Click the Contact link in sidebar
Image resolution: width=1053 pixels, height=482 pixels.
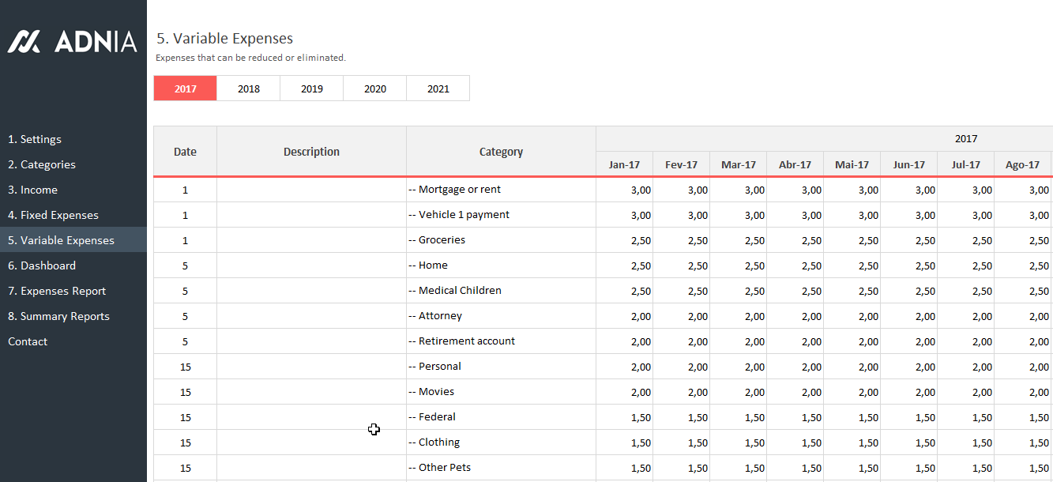(28, 341)
